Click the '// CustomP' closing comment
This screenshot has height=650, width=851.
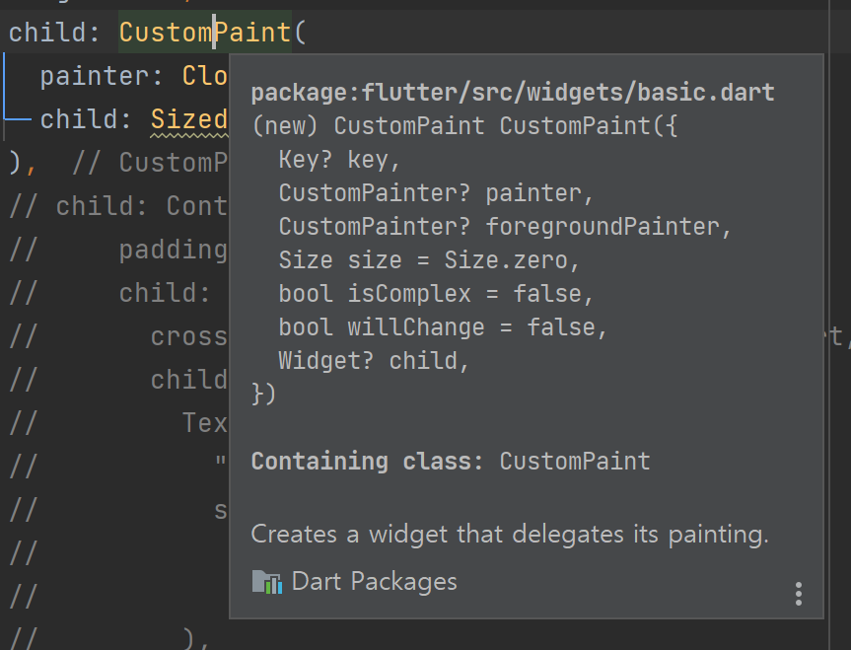click(150, 163)
